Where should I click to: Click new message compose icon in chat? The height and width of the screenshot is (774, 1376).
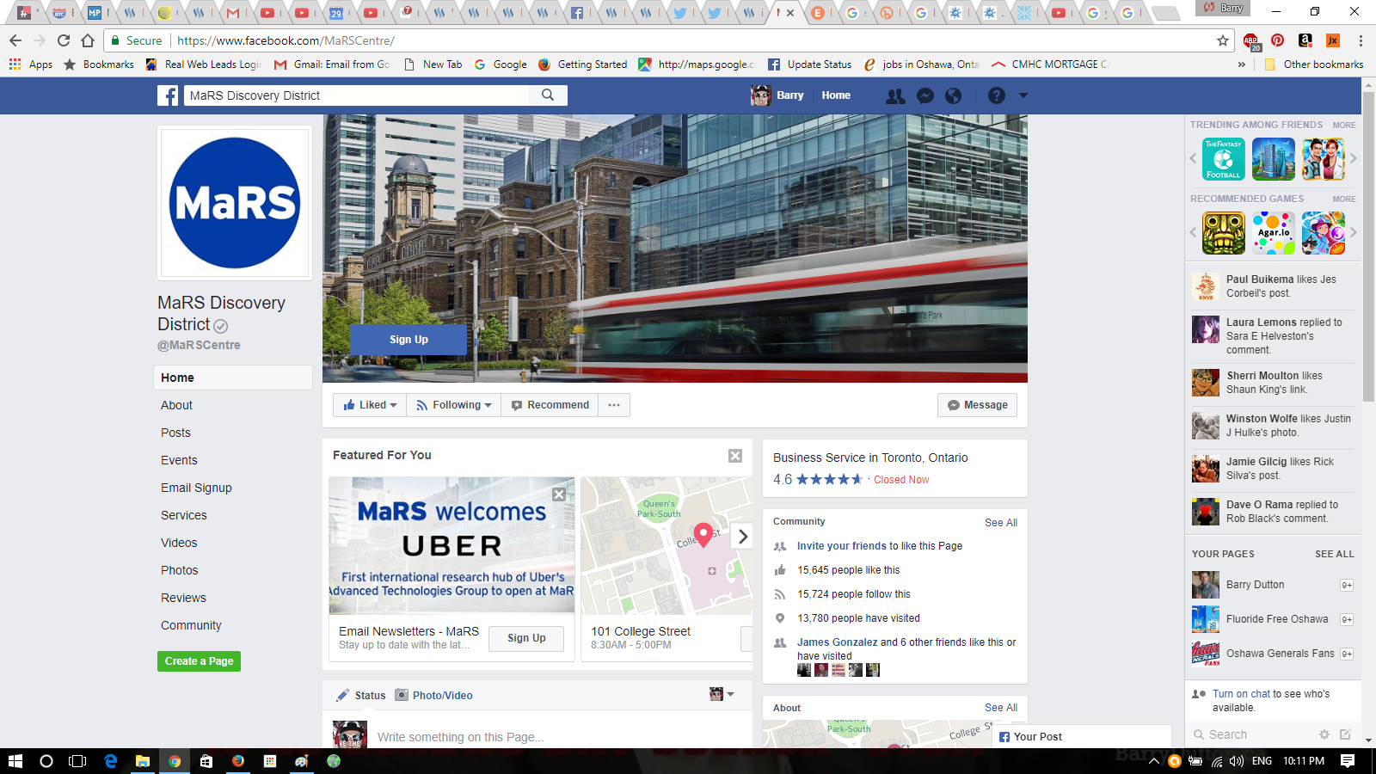point(1345,734)
